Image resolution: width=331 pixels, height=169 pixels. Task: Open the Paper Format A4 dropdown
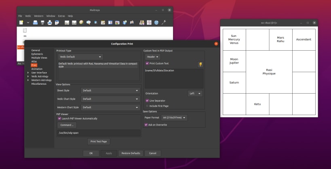tap(174, 118)
